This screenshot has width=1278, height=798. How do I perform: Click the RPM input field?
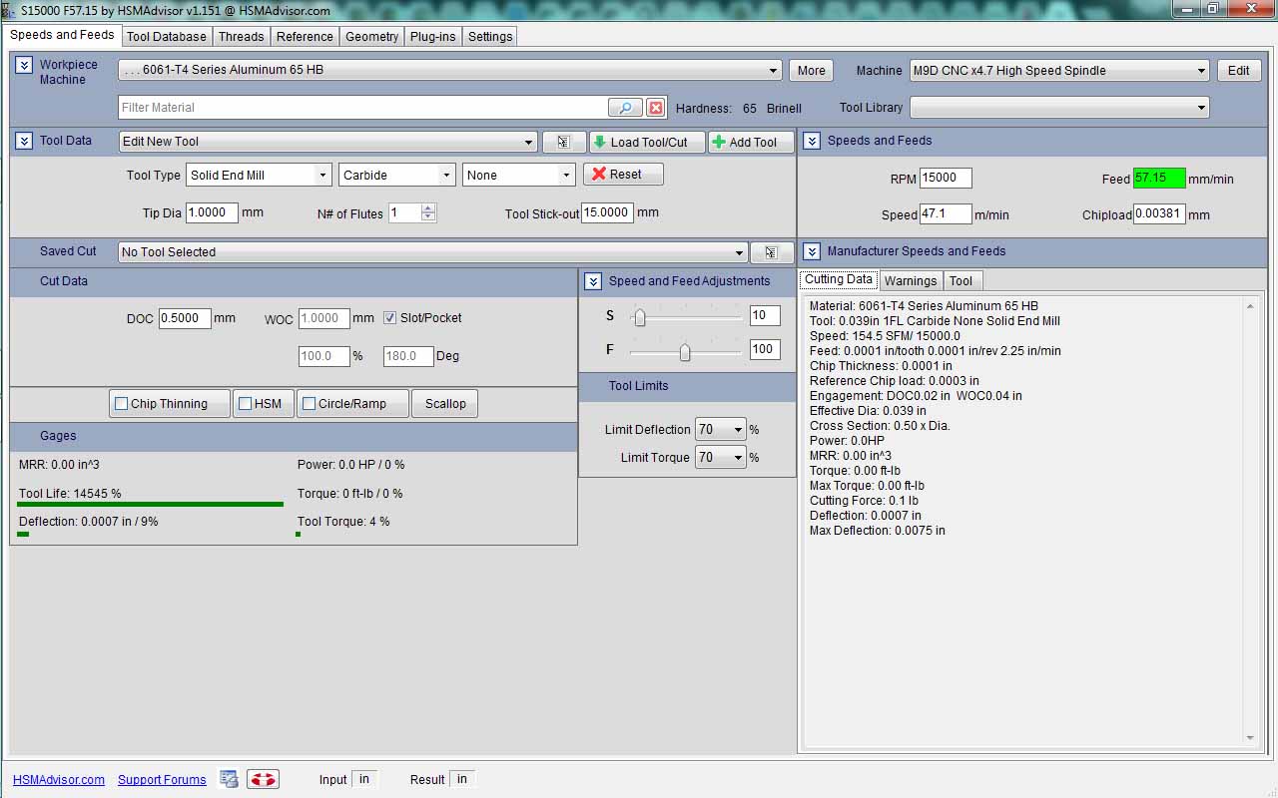(945, 178)
